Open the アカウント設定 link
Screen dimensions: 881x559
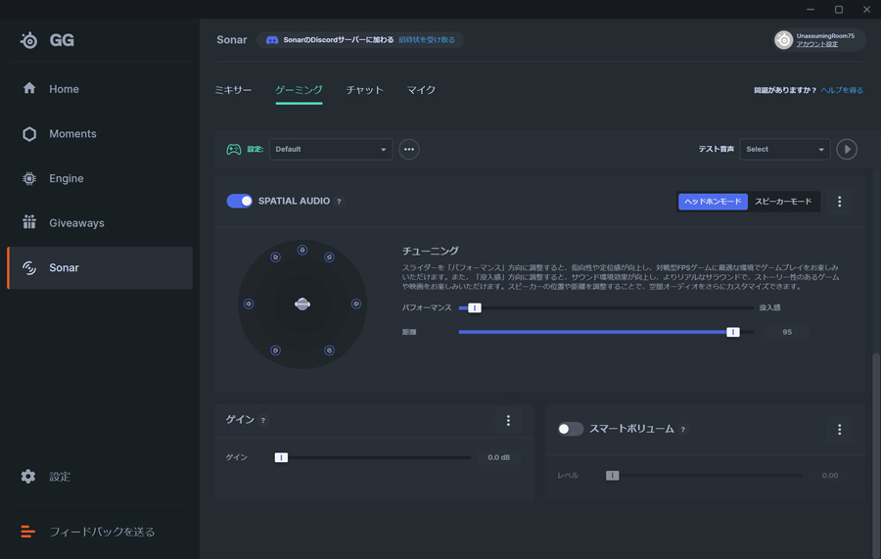tap(817, 44)
